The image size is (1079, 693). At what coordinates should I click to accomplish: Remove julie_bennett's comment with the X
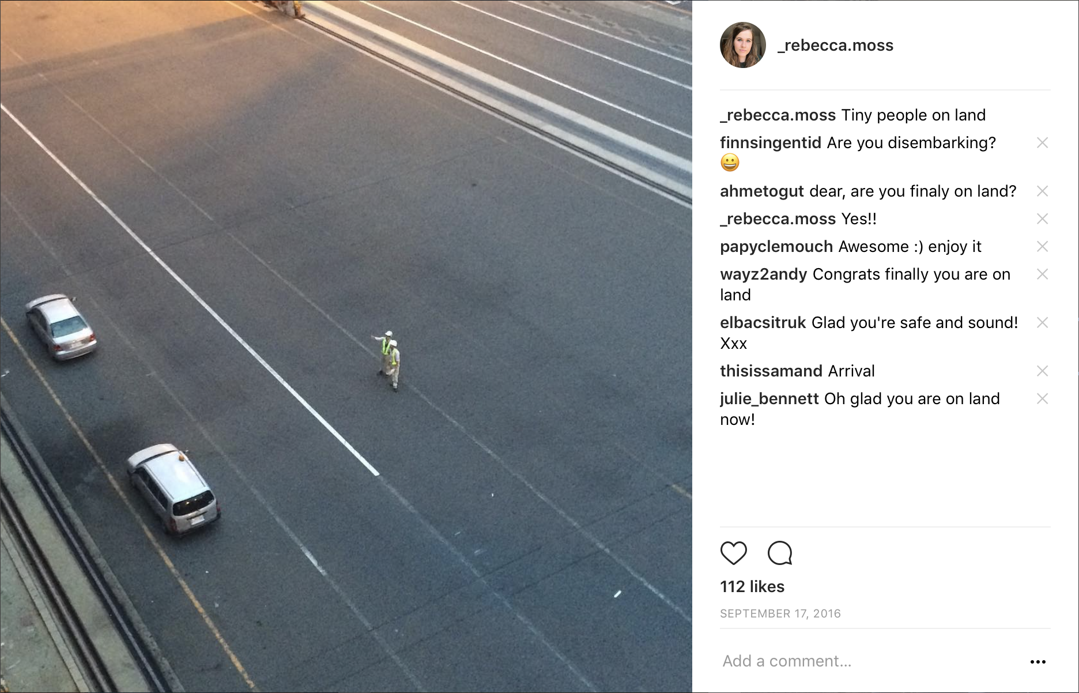[1042, 399]
